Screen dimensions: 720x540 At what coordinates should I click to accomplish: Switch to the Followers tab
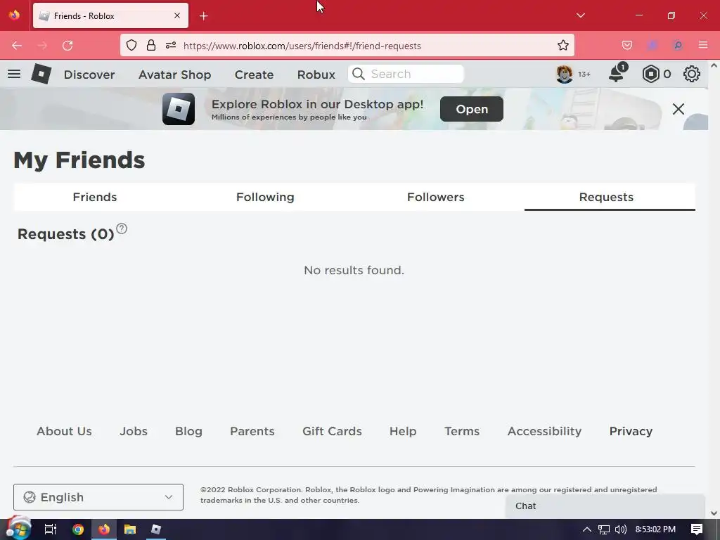pos(435,197)
